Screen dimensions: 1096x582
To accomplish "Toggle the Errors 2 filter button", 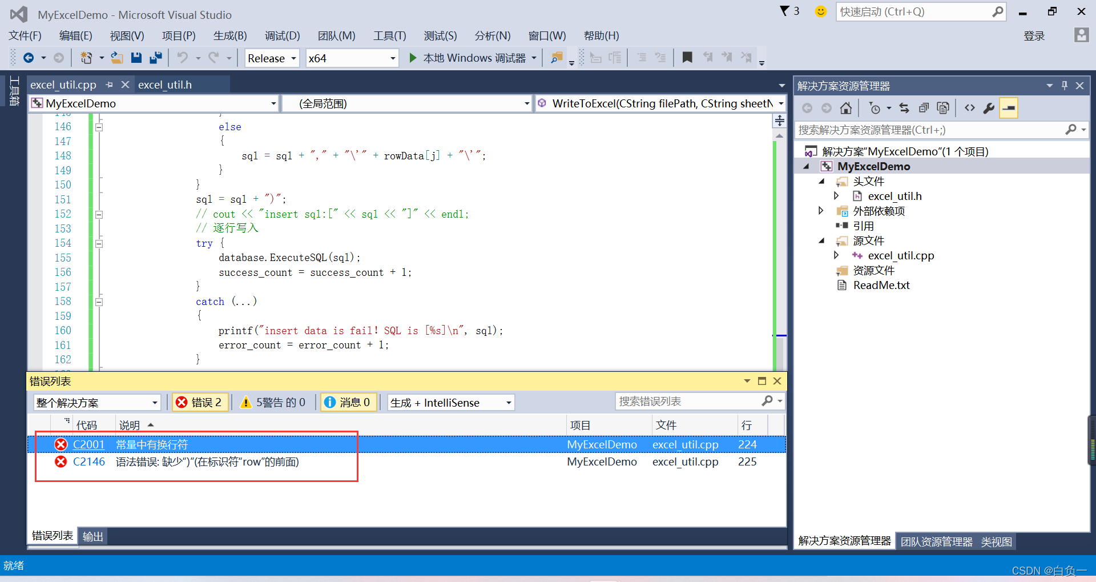I will tap(200, 402).
